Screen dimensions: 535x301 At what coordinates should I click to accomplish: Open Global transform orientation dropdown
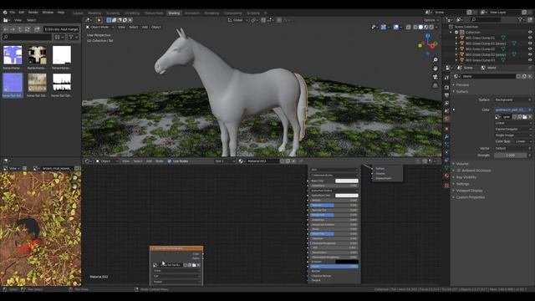click(238, 20)
